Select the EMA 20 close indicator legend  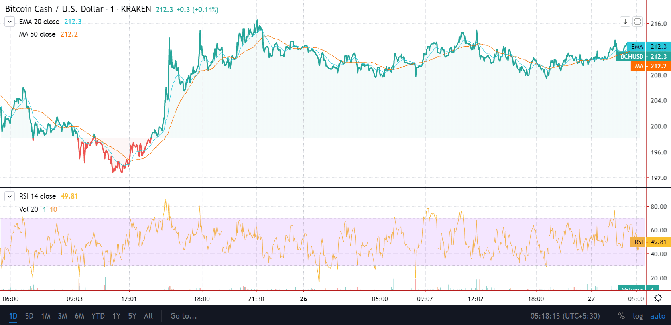(x=39, y=22)
